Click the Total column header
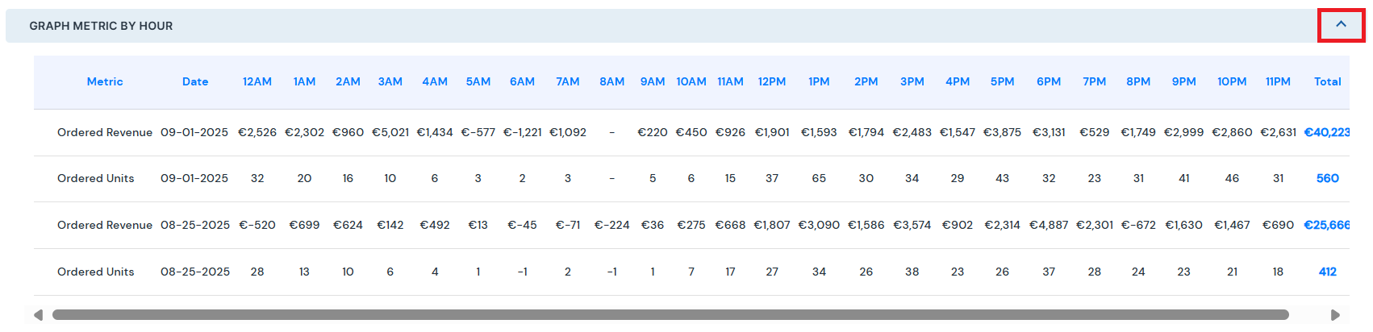 [1328, 81]
